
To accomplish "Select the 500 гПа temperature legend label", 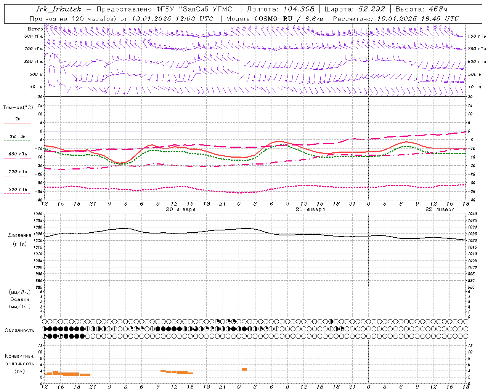I will click(18, 189).
